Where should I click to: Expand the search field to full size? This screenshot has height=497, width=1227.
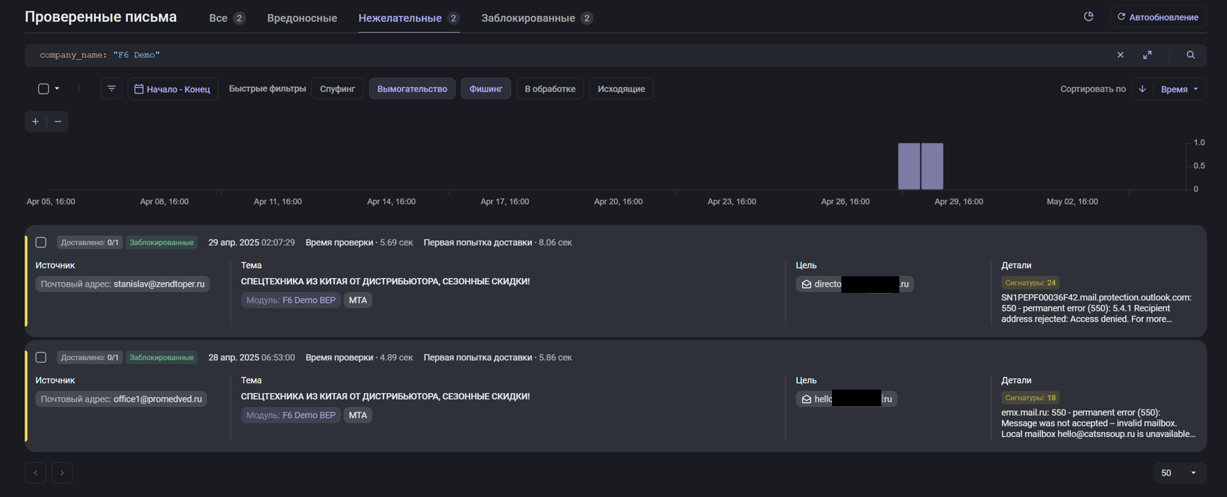(x=1147, y=55)
